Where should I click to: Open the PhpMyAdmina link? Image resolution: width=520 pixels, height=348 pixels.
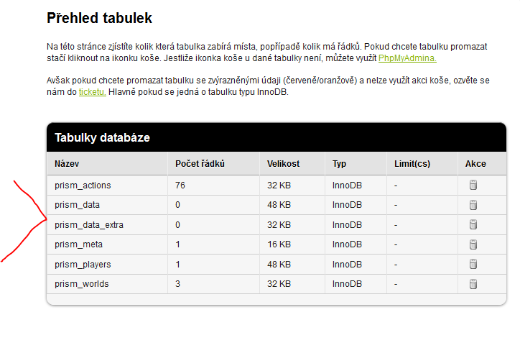[407, 58]
